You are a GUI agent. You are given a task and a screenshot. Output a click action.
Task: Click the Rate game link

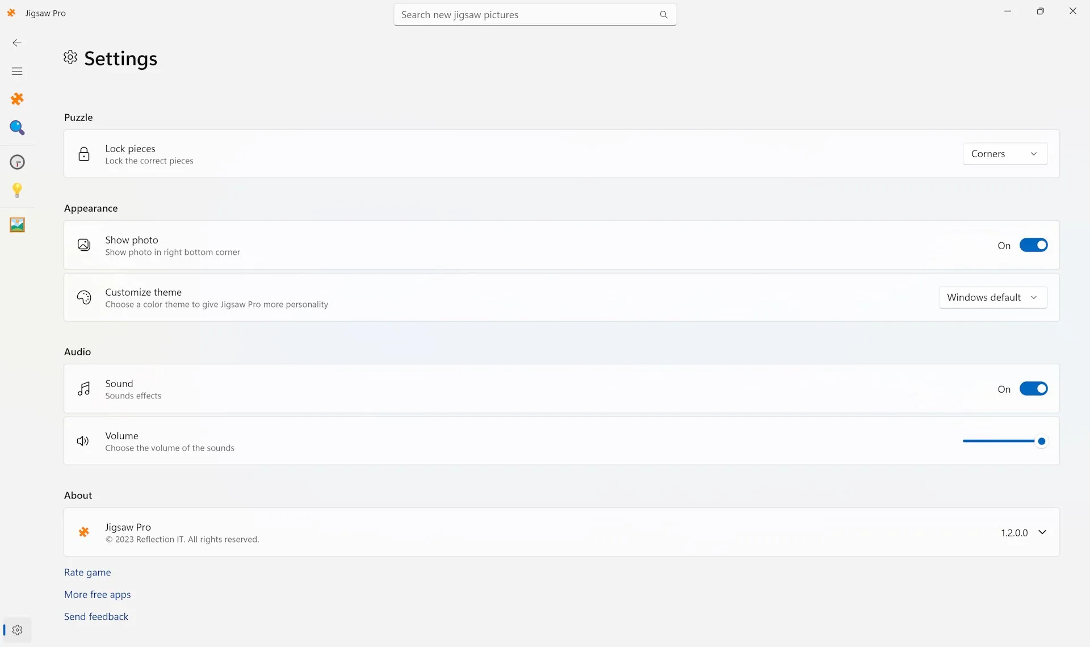point(87,572)
